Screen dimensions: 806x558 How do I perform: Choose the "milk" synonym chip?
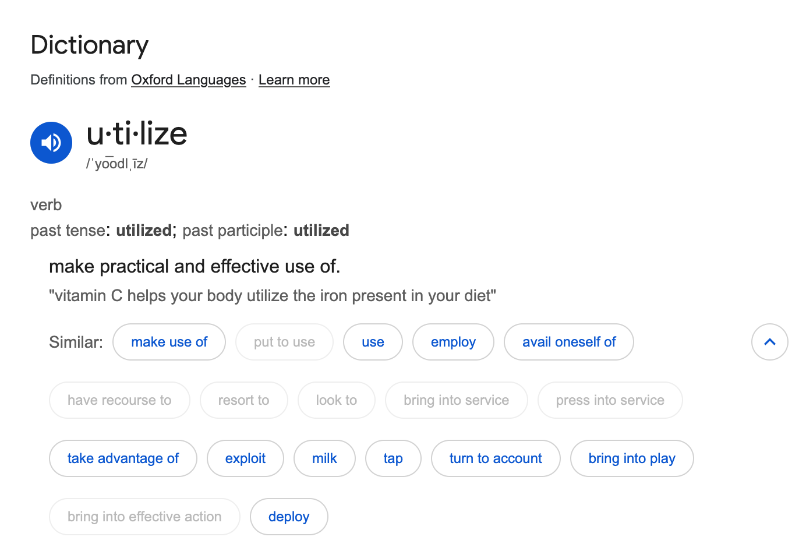324,458
